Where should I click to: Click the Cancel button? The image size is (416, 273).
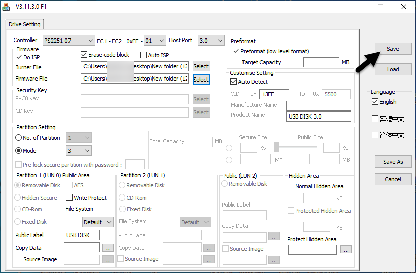pos(393,179)
